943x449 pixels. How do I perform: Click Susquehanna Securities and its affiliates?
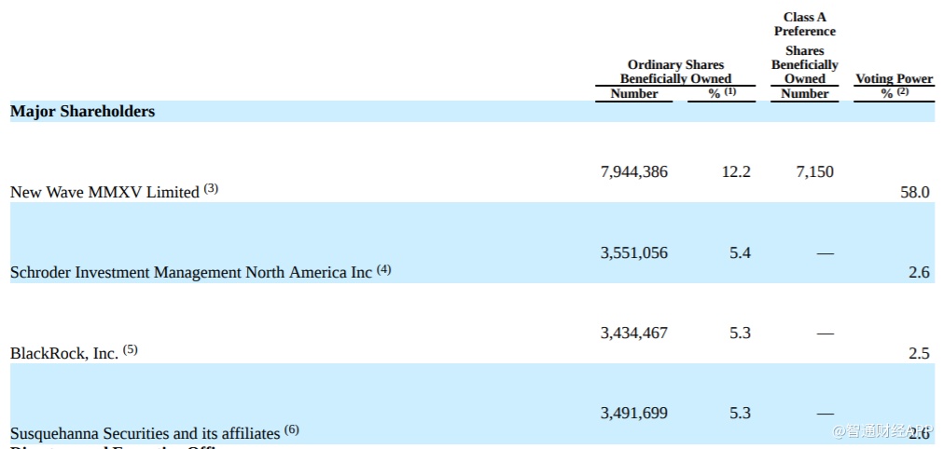tap(145, 434)
